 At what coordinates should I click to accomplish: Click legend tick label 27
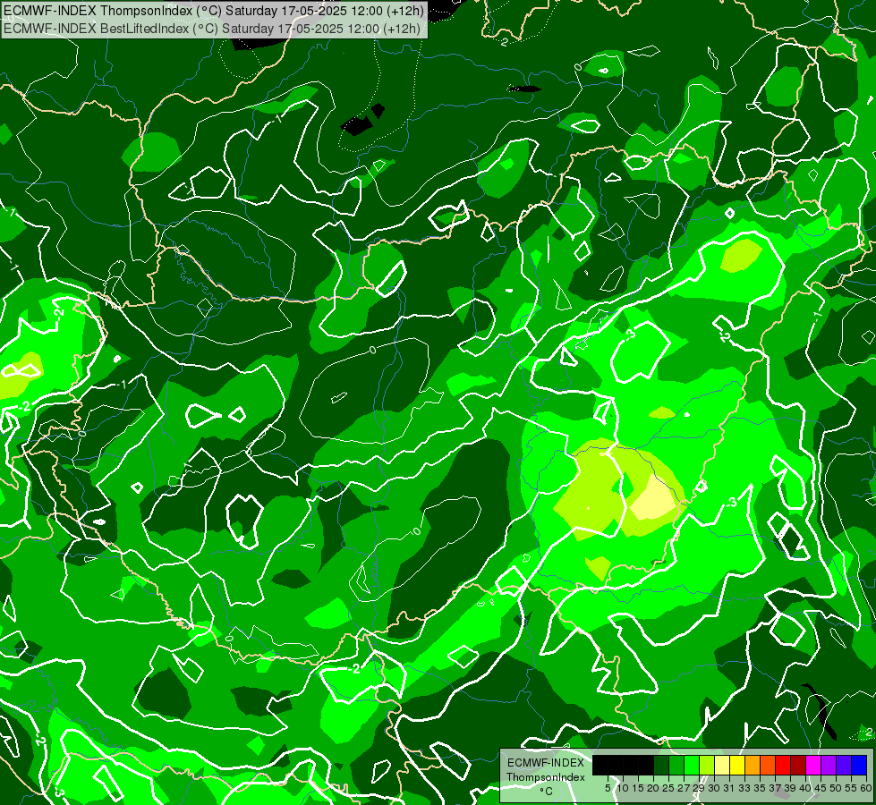[x=685, y=788]
